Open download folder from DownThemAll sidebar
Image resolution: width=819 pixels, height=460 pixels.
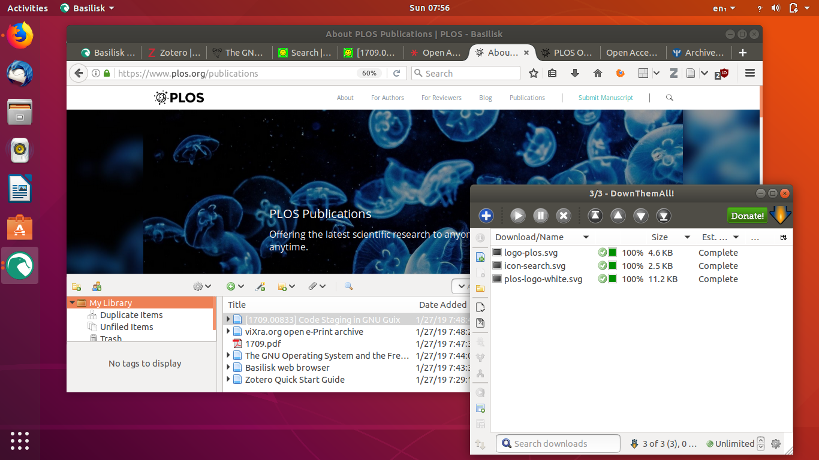(480, 288)
